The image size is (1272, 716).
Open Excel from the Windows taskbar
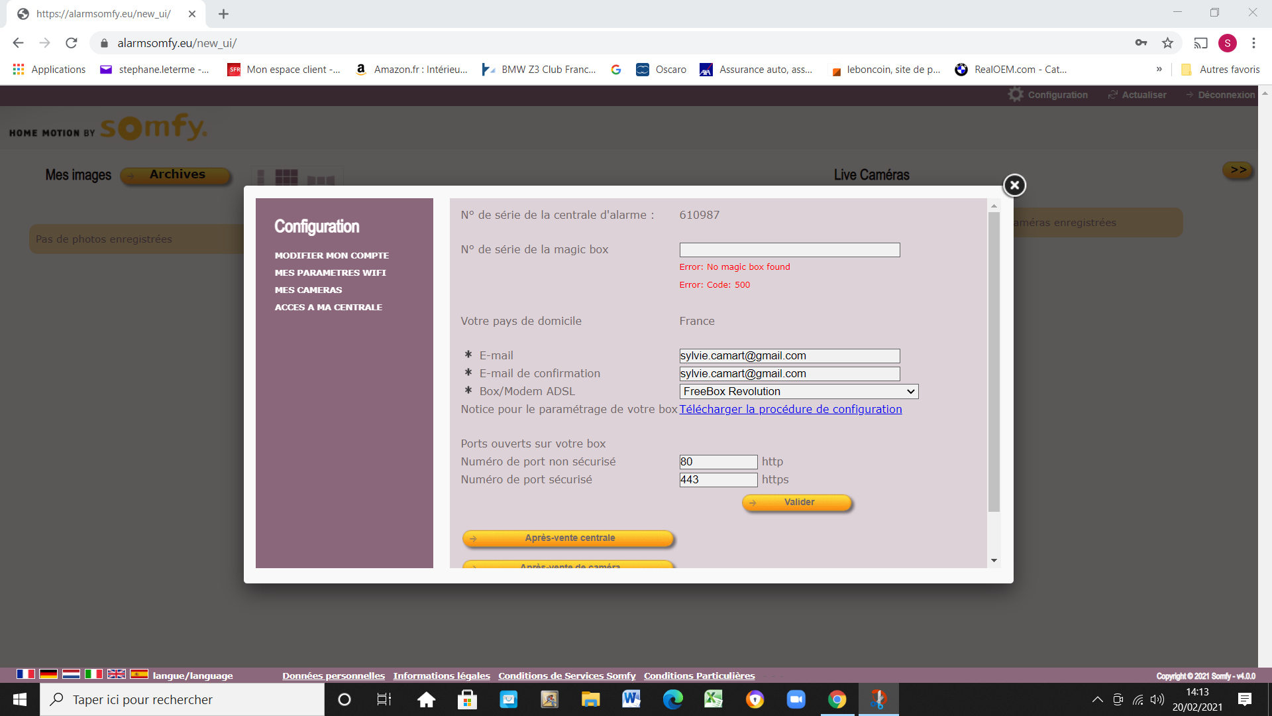tap(714, 699)
